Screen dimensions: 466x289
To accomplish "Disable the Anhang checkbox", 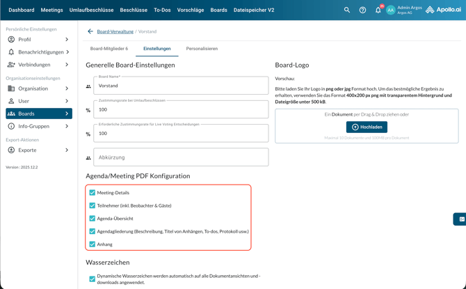I will coord(93,244).
